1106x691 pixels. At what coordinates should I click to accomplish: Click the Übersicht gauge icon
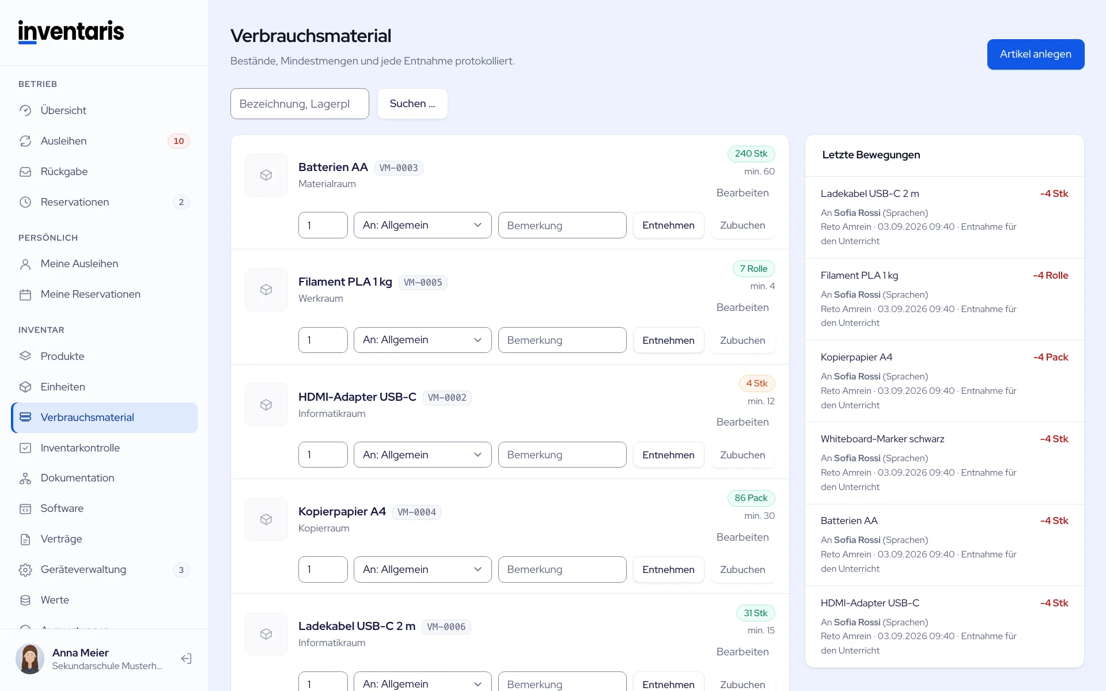click(x=25, y=111)
